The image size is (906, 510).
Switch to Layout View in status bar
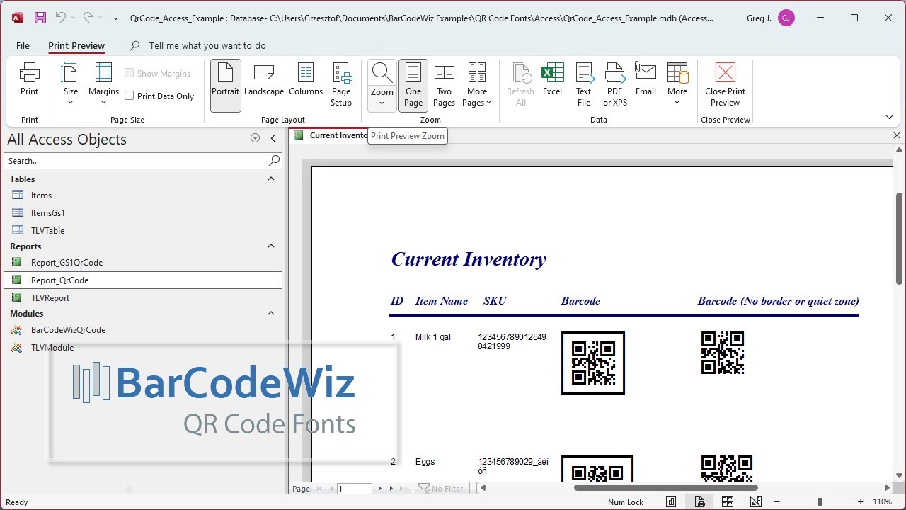pyautogui.click(x=728, y=502)
